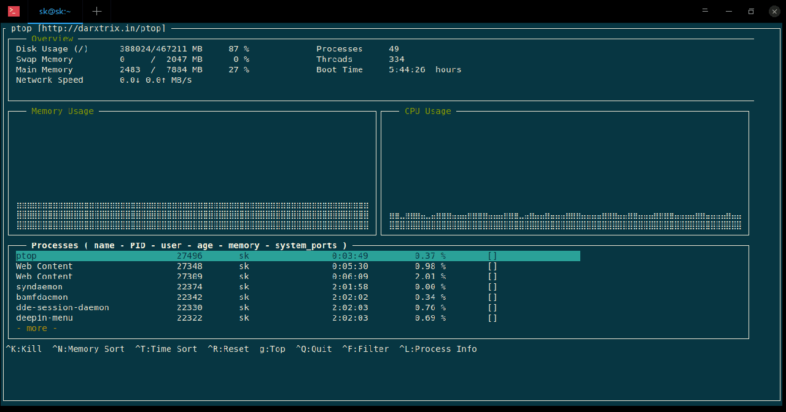The image size is (786, 412).
Task: Click the terminal app icon in title bar
Action: tap(14, 11)
